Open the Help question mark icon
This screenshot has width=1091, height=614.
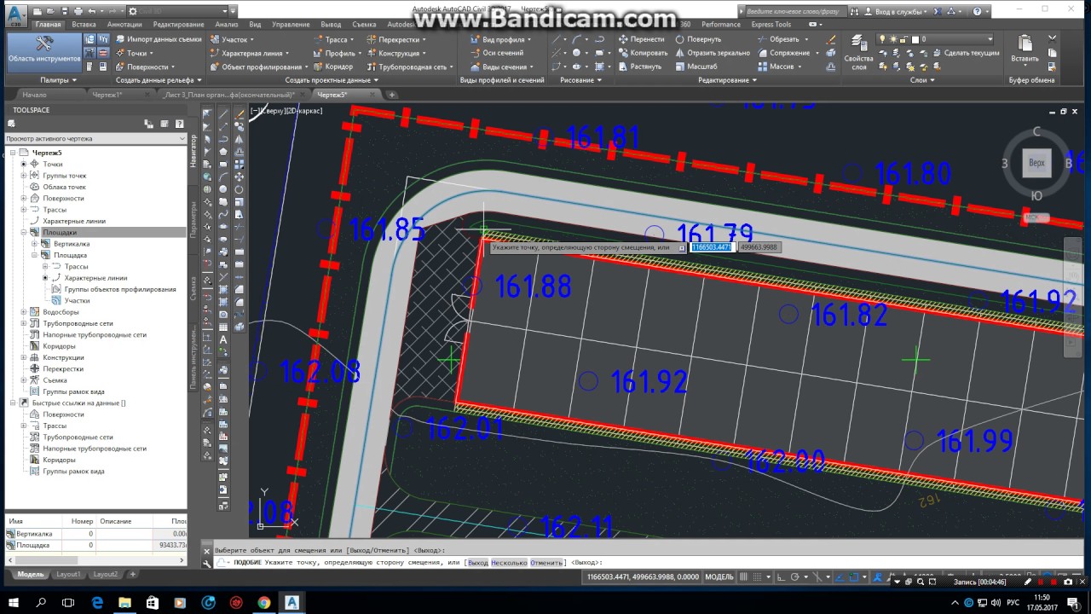coord(977,11)
